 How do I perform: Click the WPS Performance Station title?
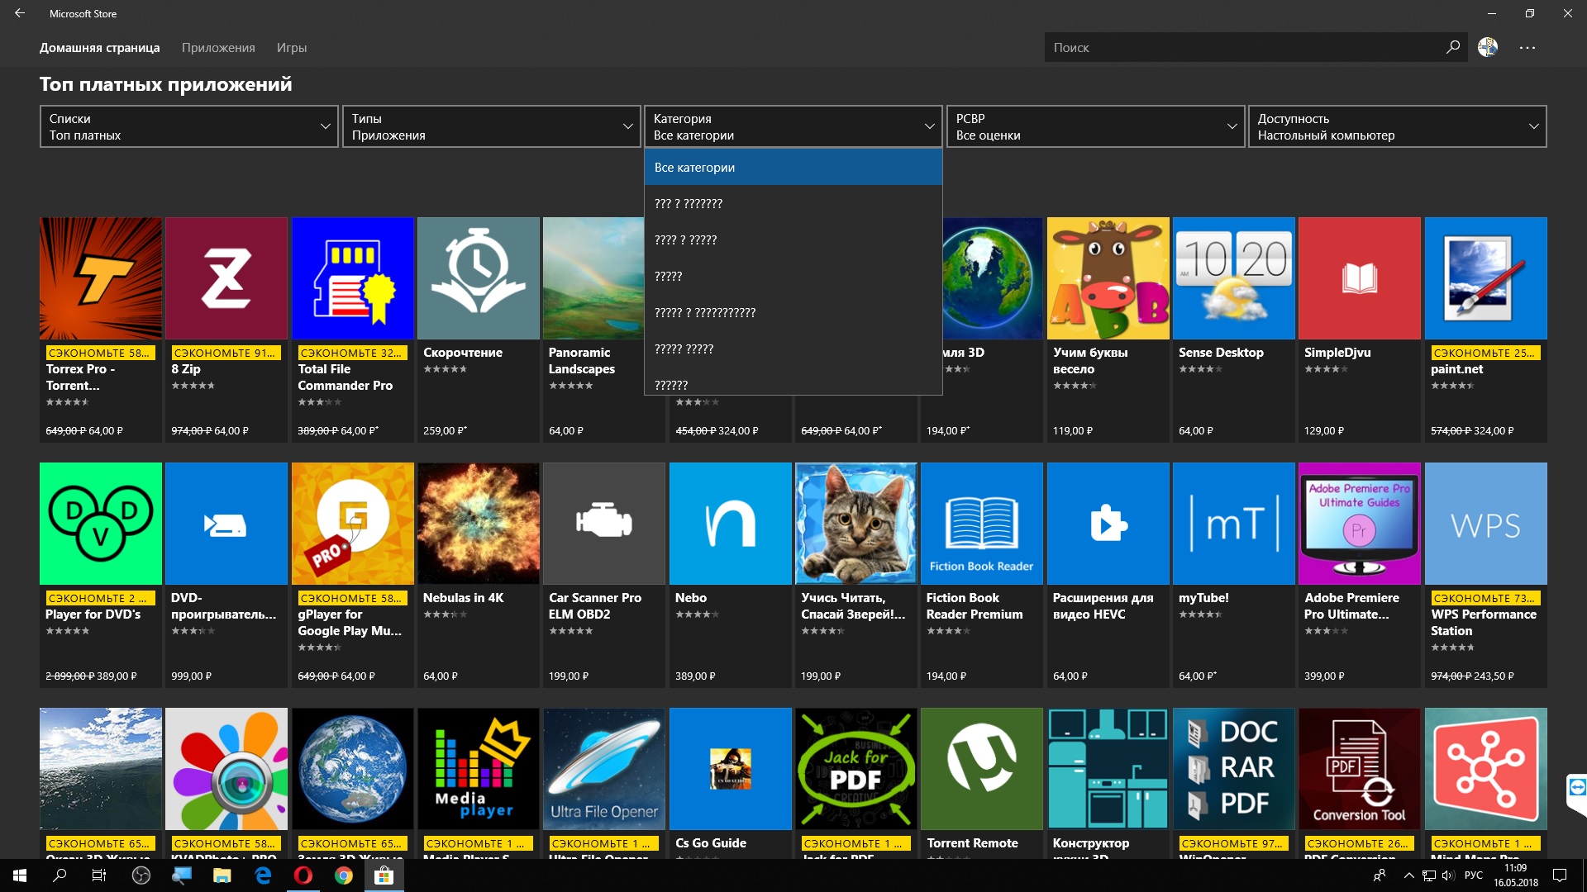point(1484,623)
